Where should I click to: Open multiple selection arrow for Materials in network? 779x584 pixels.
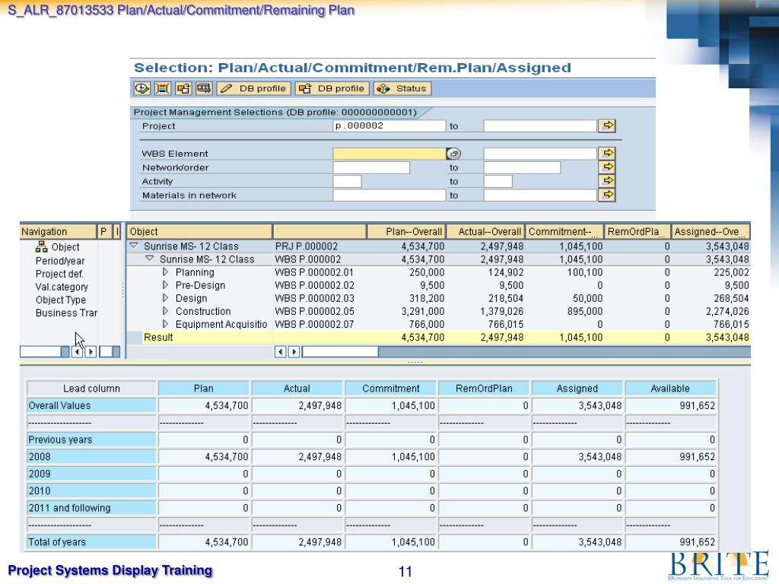pyautogui.click(x=608, y=195)
